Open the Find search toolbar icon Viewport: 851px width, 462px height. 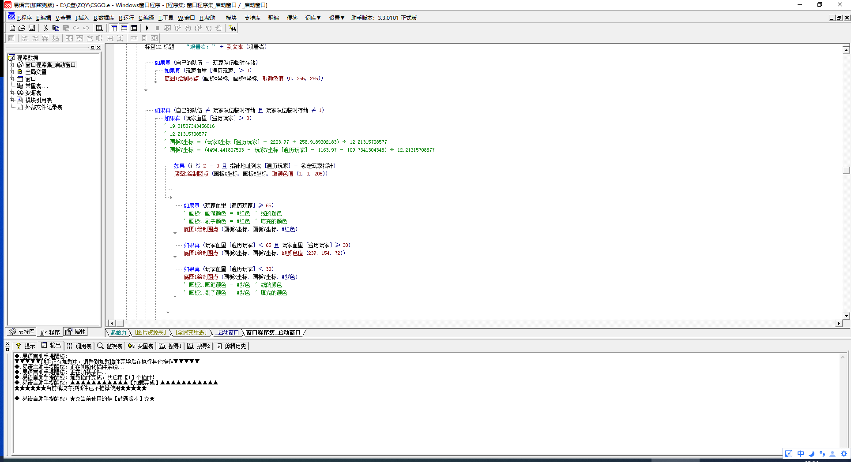pyautogui.click(x=100, y=28)
